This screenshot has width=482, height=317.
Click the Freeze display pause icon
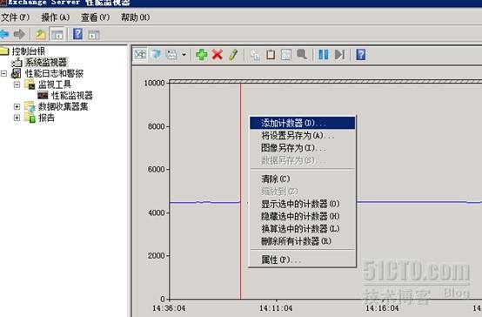(323, 55)
